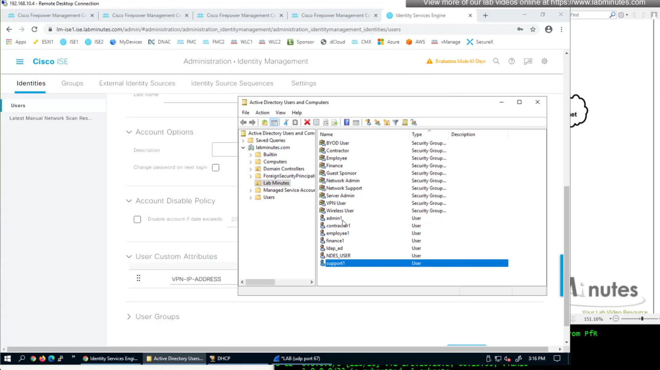The height and width of the screenshot is (370, 660).
Task: Click the ISE settings gear icon
Action: pyautogui.click(x=545, y=61)
